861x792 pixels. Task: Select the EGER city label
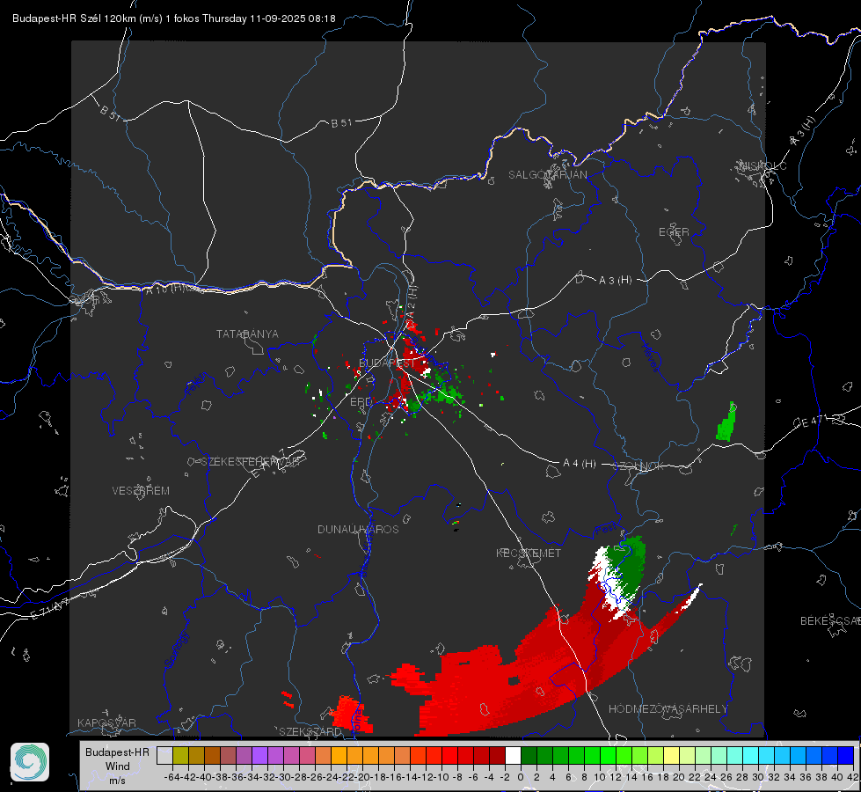pos(674,232)
